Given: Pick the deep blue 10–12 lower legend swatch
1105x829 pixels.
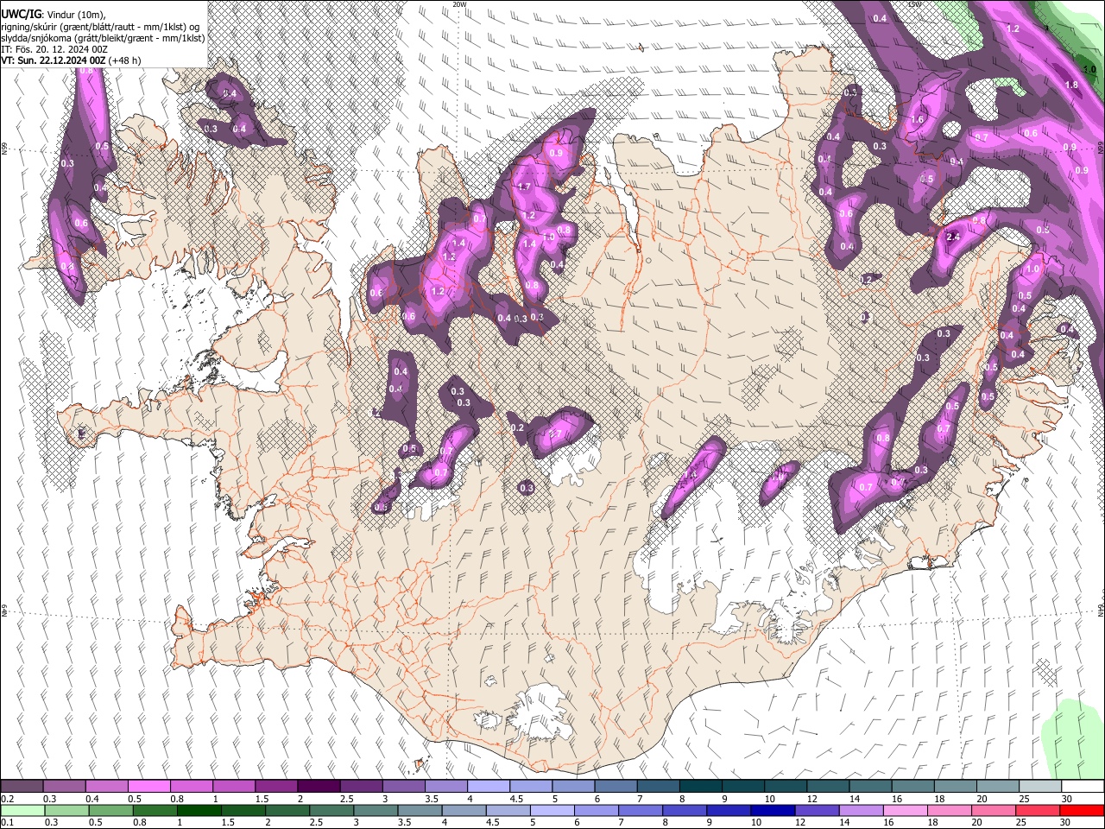Looking at the screenshot, I should tap(773, 811).
